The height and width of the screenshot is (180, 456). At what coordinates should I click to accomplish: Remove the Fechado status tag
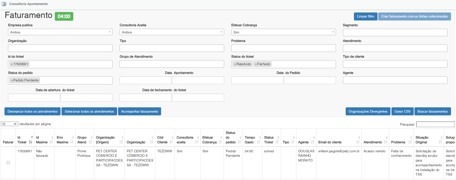pos(256,64)
